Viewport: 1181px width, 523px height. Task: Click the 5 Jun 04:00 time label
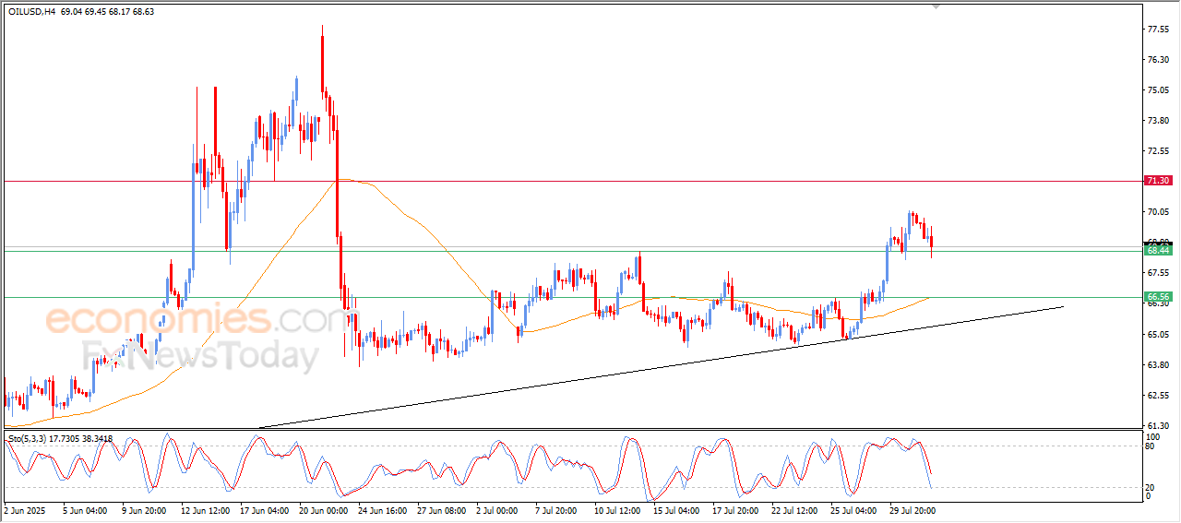point(85,509)
